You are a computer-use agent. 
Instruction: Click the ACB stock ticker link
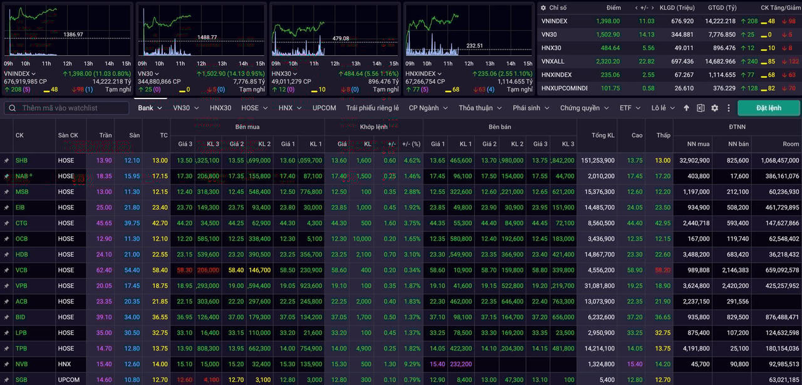[x=21, y=302]
